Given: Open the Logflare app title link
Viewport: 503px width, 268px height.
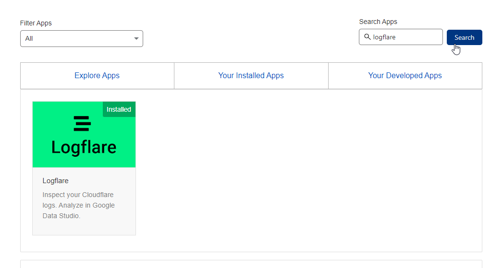Looking at the screenshot, I should (x=56, y=181).
